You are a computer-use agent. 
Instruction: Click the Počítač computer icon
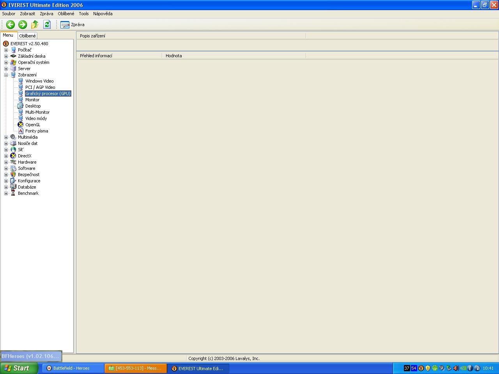tap(13, 50)
